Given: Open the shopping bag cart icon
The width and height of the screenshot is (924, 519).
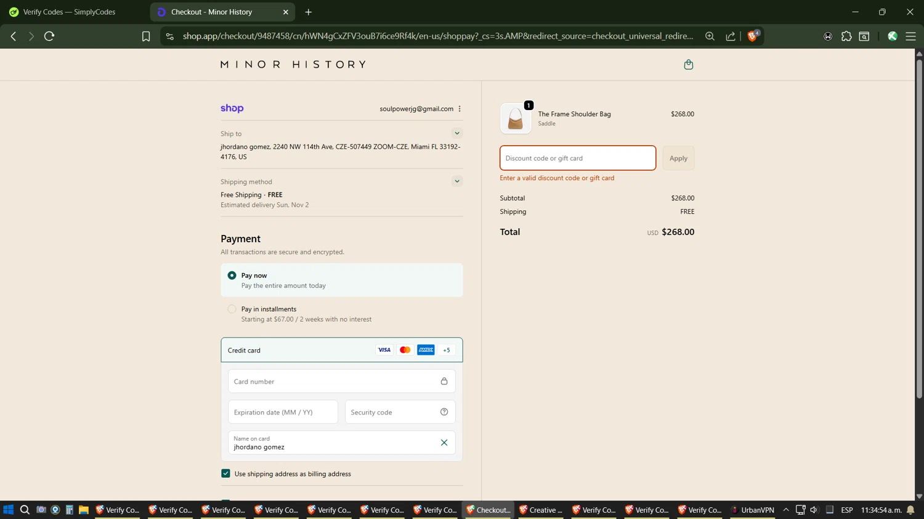Looking at the screenshot, I should click(689, 65).
